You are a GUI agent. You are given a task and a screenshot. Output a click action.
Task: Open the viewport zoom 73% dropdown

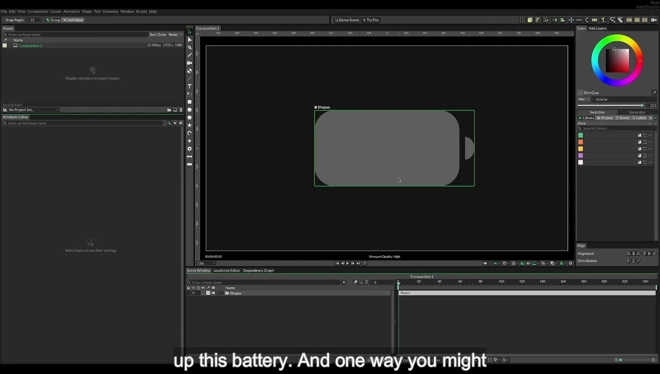click(206, 264)
